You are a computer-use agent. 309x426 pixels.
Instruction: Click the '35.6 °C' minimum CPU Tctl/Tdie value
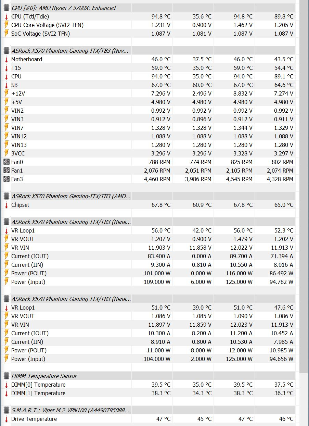tap(202, 16)
